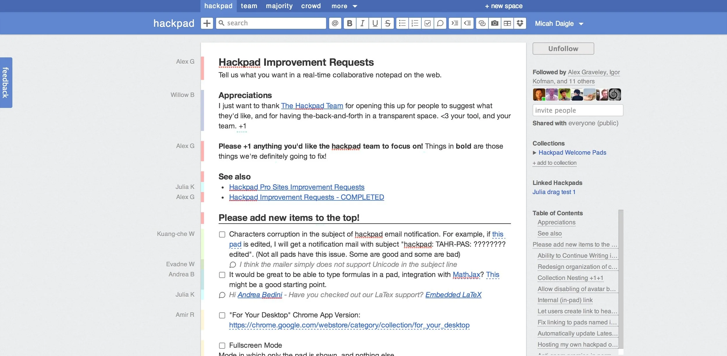Toggle strikethrough formatting icon
Viewport: 727px width, 356px height.
[x=387, y=23]
